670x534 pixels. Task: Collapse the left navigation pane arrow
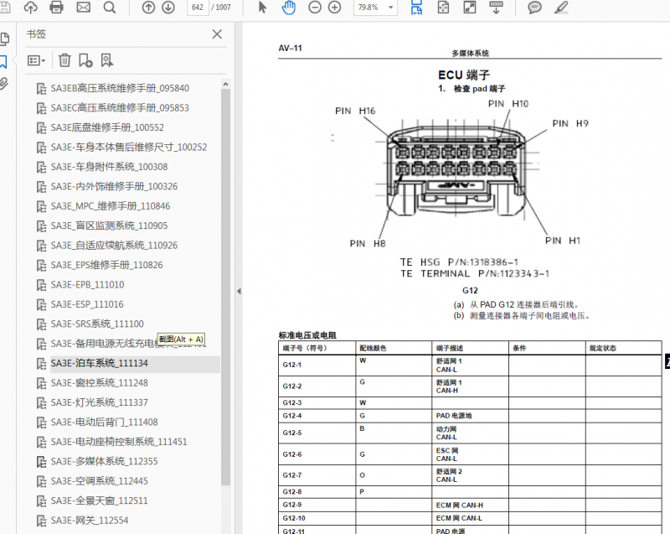click(239, 291)
